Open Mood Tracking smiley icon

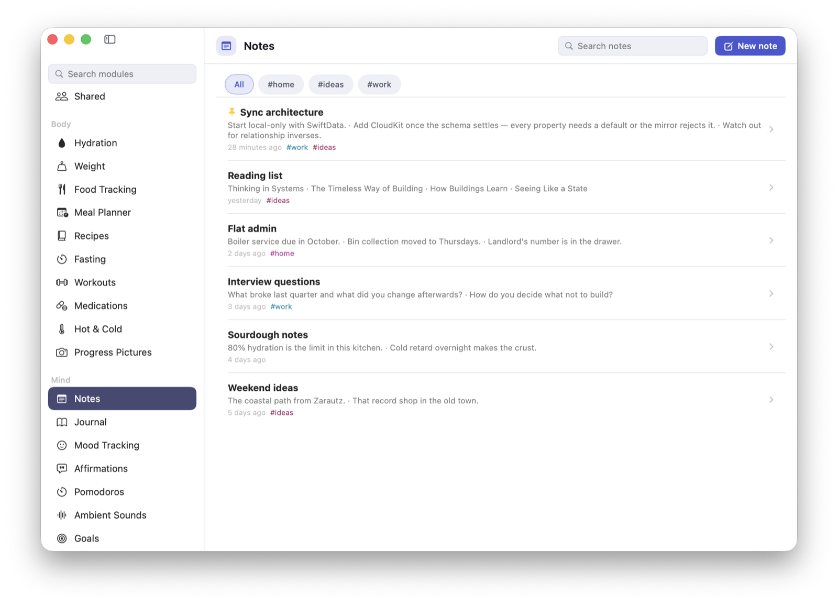[62, 445]
